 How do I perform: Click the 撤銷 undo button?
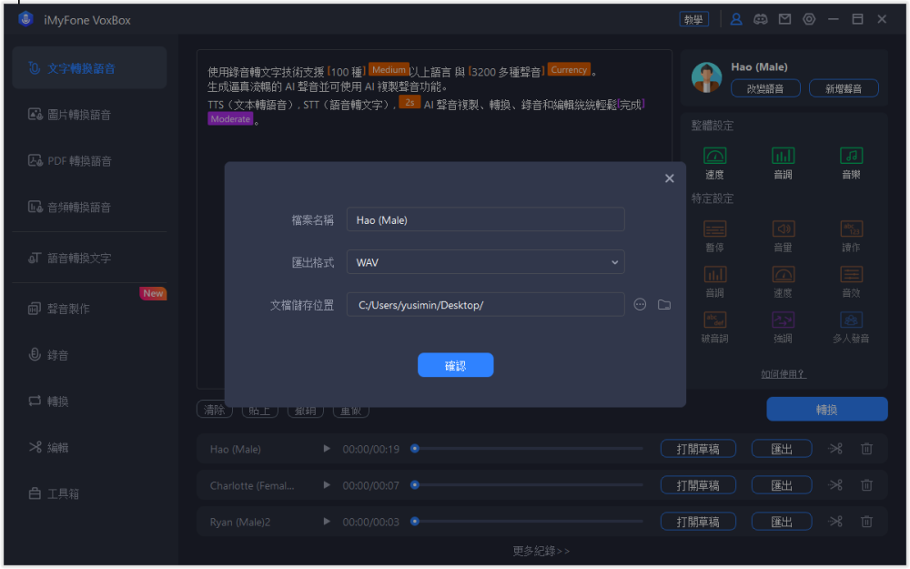305,410
